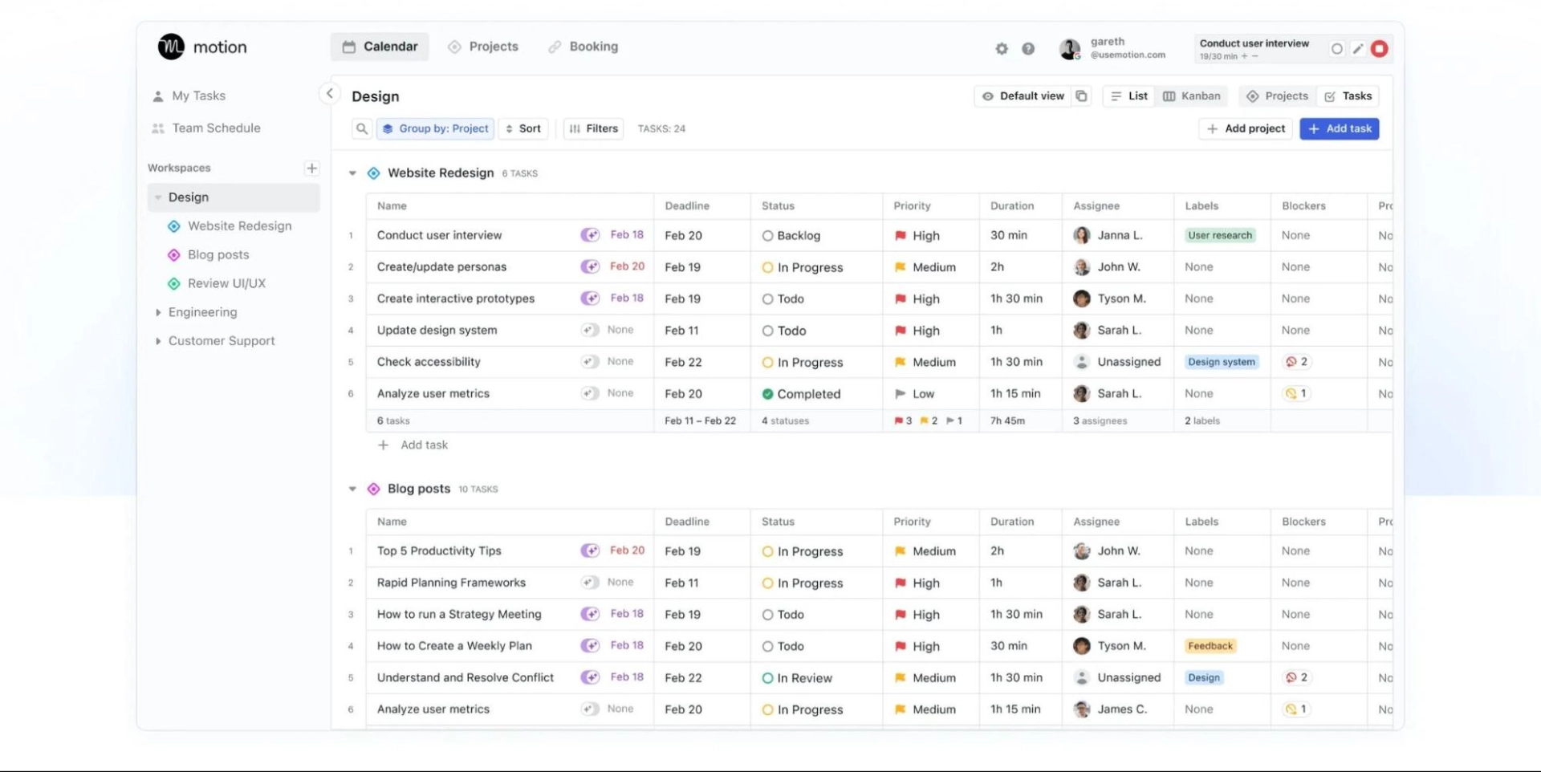The height and width of the screenshot is (772, 1541).
Task: Open Review UI/UX project in sidebar
Action: click(x=226, y=283)
